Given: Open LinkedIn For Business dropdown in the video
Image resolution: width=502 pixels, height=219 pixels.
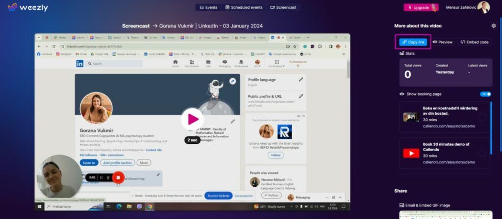Looking at the screenshot, I should coord(276,64).
